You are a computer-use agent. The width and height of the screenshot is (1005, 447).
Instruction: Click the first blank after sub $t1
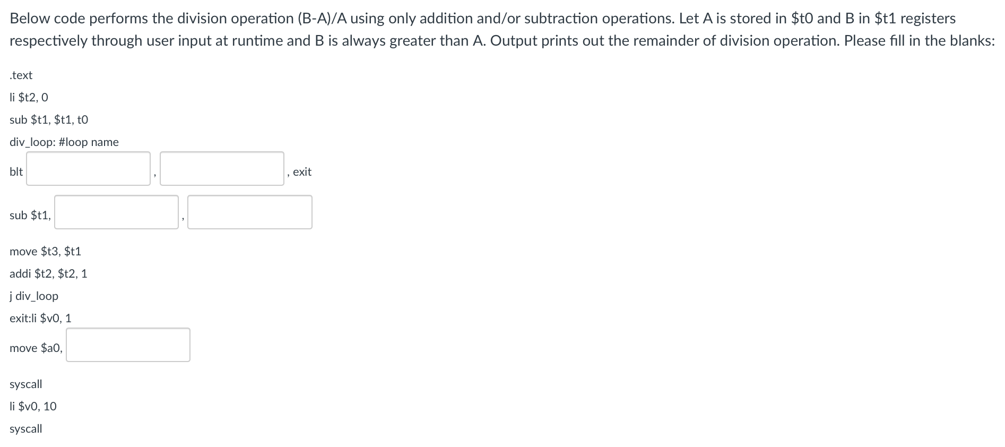point(116,212)
